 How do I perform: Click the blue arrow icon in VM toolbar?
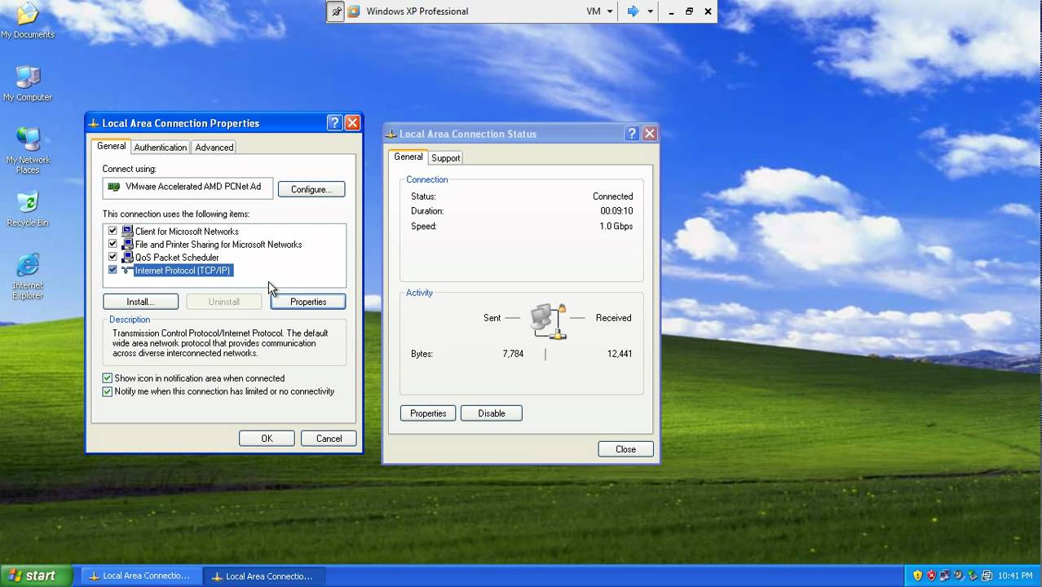633,11
